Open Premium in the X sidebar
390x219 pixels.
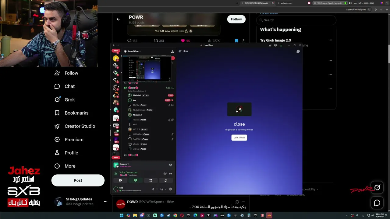pos(69,140)
